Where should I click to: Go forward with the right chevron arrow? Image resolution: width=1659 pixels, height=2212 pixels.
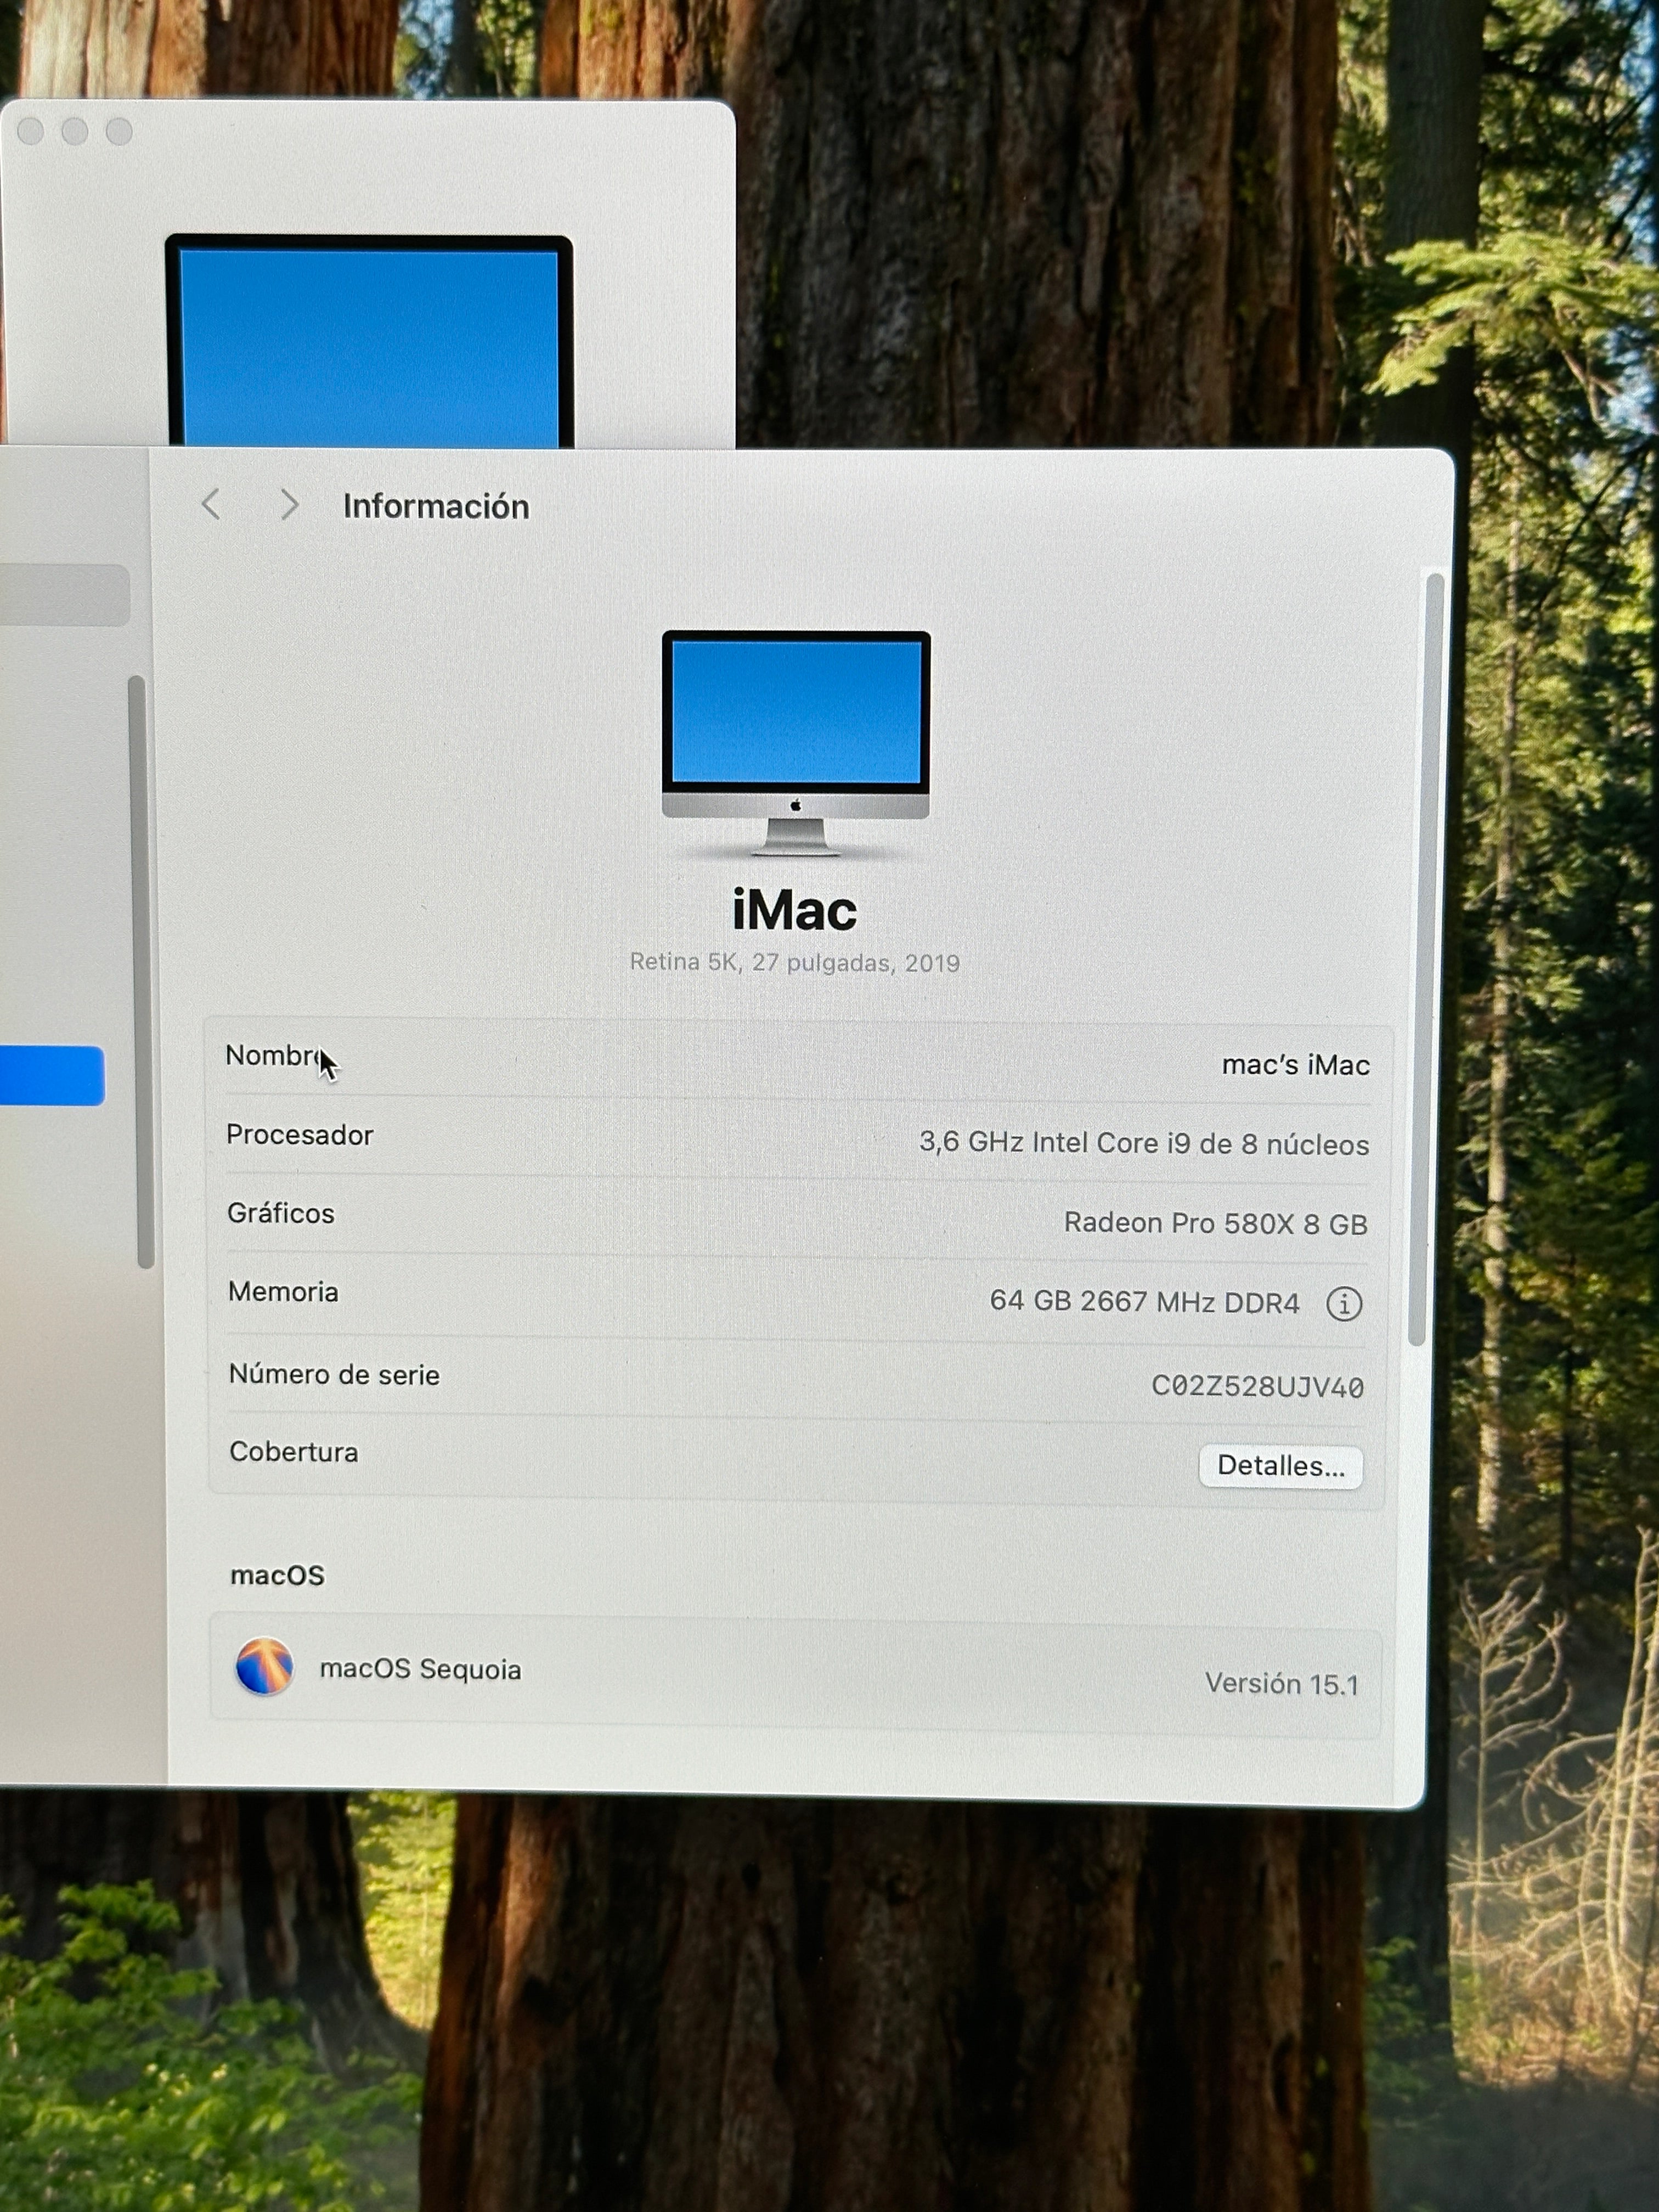(289, 505)
